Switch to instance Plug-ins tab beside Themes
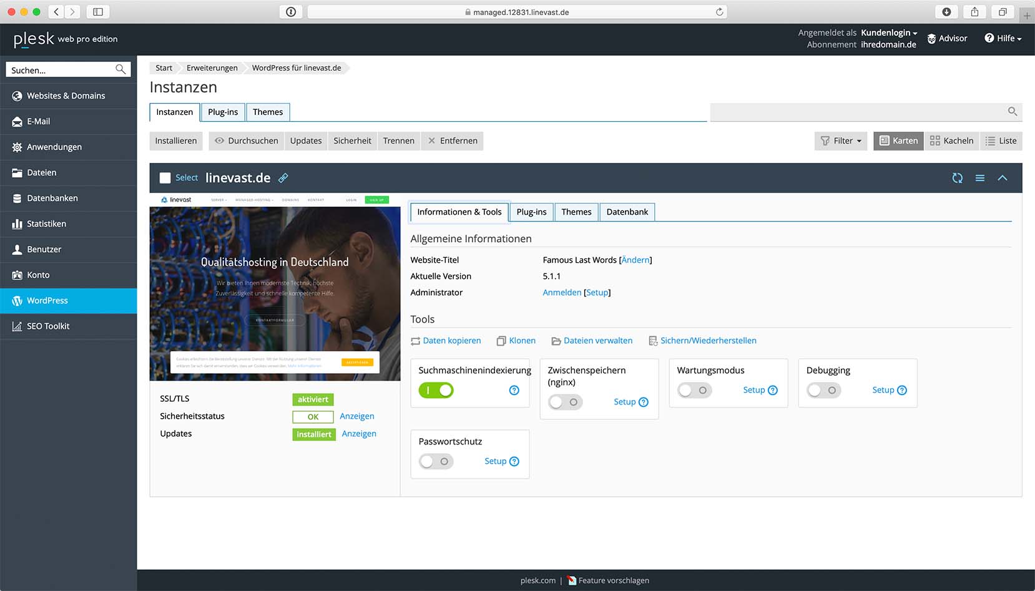Image resolution: width=1035 pixels, height=591 pixels. (x=531, y=212)
